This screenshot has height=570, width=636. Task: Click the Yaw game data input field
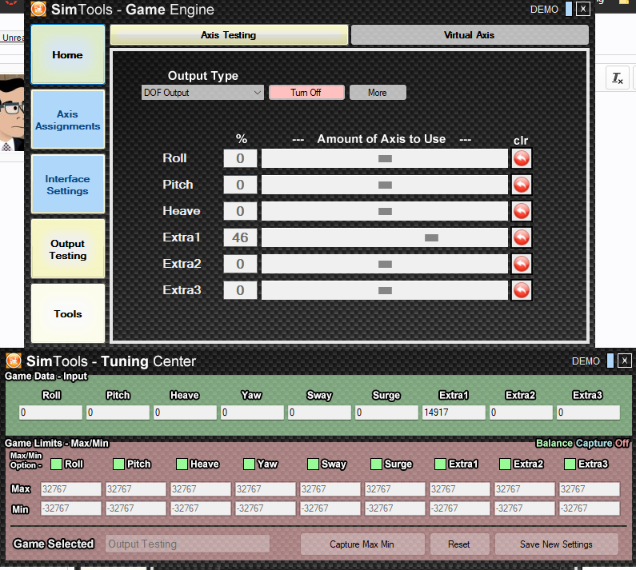(252, 413)
